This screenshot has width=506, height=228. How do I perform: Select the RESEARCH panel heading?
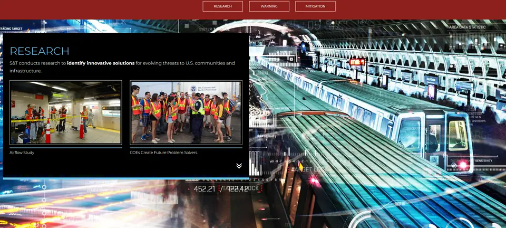click(40, 51)
